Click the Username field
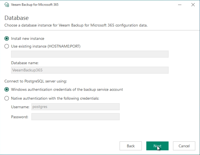This screenshot has height=155, width=200. coord(75,107)
